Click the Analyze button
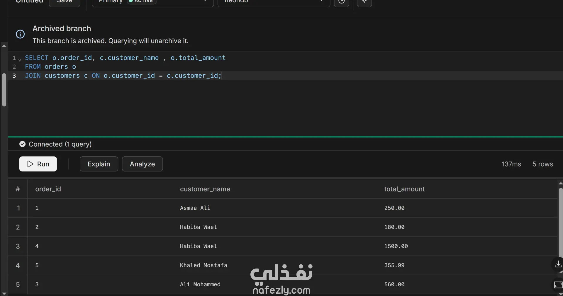The width and height of the screenshot is (563, 296). 142,164
